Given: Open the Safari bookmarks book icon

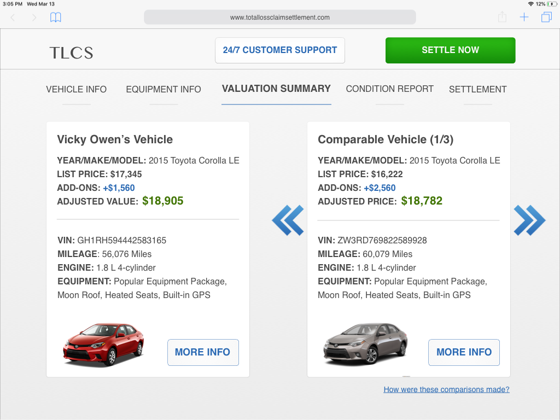Looking at the screenshot, I should [55, 17].
